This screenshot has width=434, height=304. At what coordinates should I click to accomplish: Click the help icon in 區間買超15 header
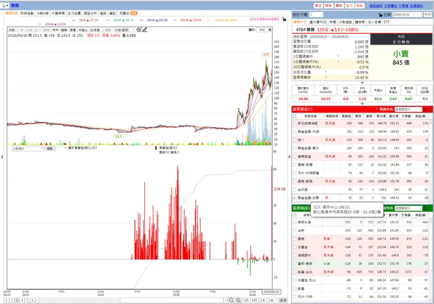click(377, 109)
